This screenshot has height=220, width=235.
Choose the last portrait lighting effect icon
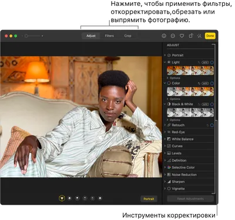(x=100, y=198)
